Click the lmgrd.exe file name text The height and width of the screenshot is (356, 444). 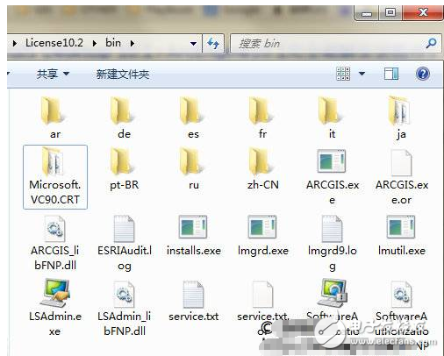[x=263, y=251]
